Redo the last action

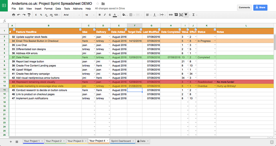(x=24, y=15)
